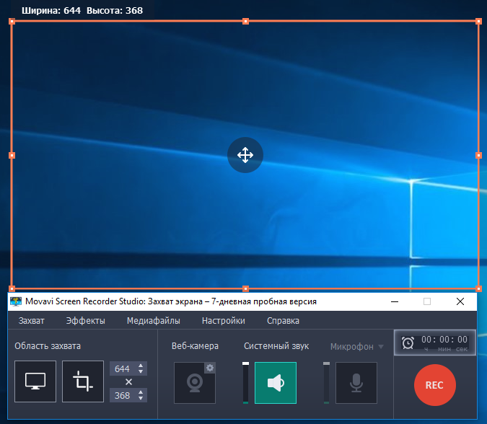Click the Область захвата label

tap(48, 346)
